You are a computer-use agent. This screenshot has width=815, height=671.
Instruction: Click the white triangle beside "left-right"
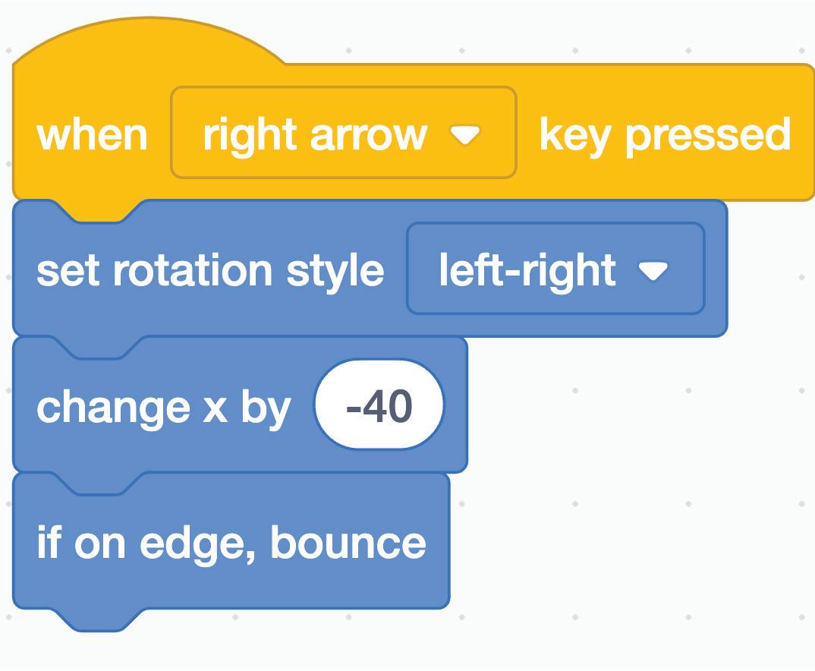653,270
